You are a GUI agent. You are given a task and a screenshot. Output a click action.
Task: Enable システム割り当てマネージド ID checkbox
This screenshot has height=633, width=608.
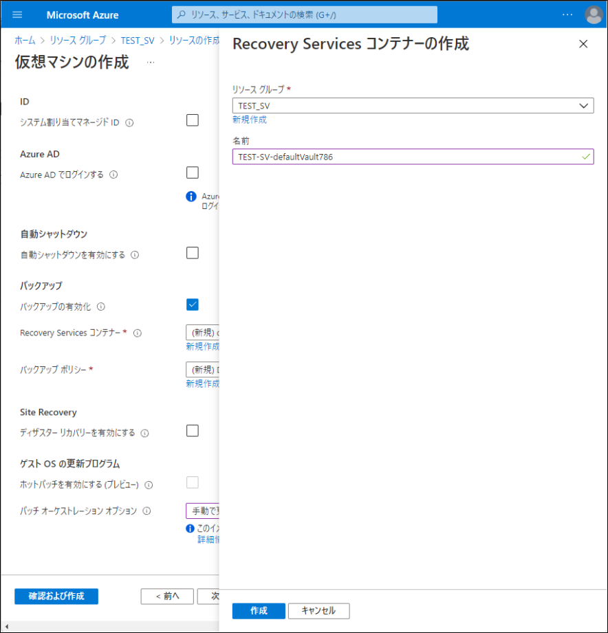193,120
